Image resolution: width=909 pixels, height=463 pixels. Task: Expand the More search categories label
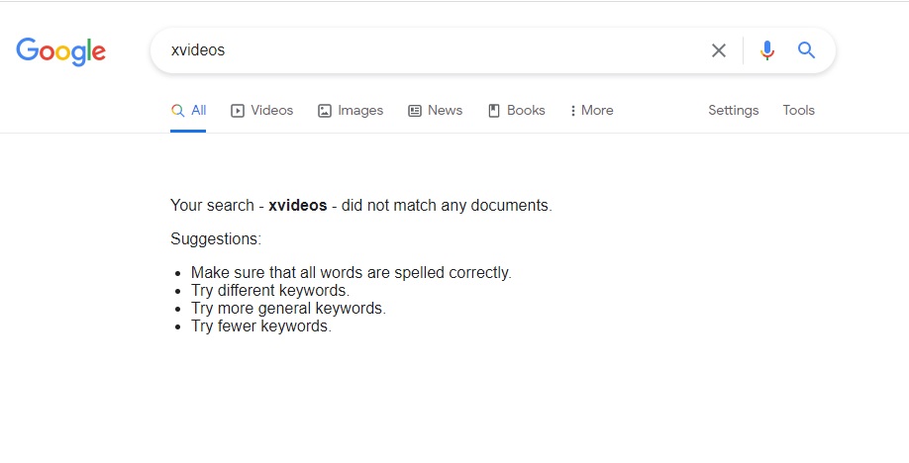point(597,110)
